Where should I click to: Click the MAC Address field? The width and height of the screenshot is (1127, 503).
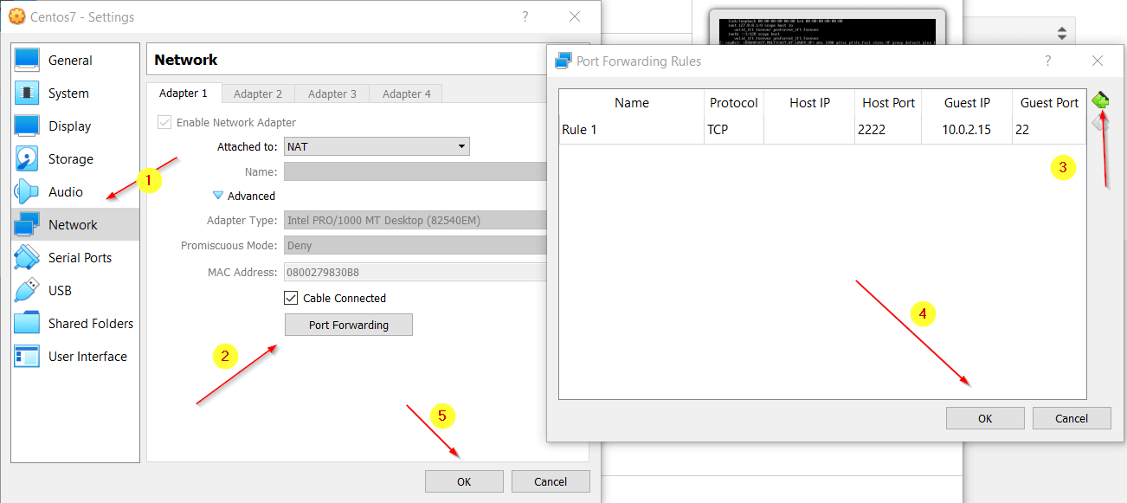pos(415,272)
